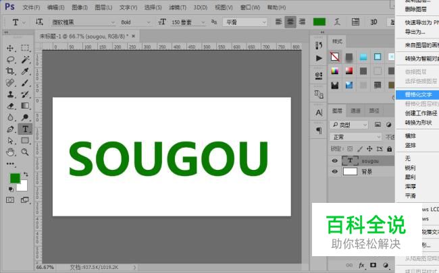Click the text color green swatch
Image resolution: width=439 pixels, height=273 pixels.
coord(319,22)
